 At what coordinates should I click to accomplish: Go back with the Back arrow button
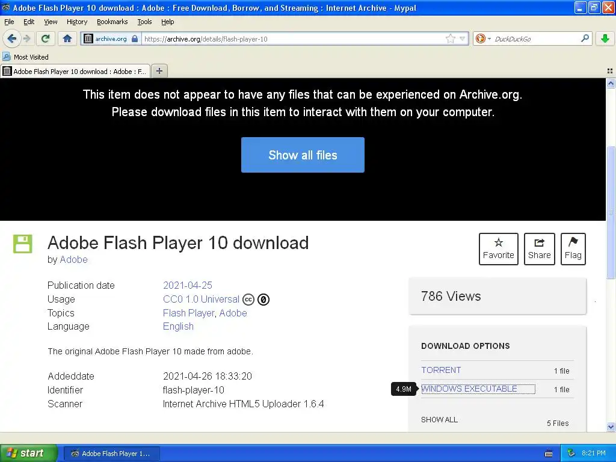(x=12, y=38)
